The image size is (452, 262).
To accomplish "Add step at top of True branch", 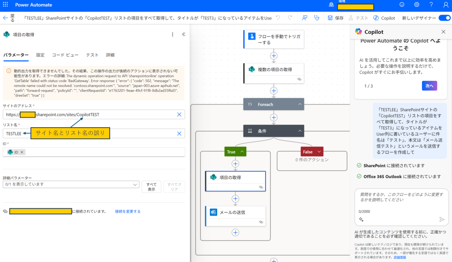I will pyautogui.click(x=235, y=164).
